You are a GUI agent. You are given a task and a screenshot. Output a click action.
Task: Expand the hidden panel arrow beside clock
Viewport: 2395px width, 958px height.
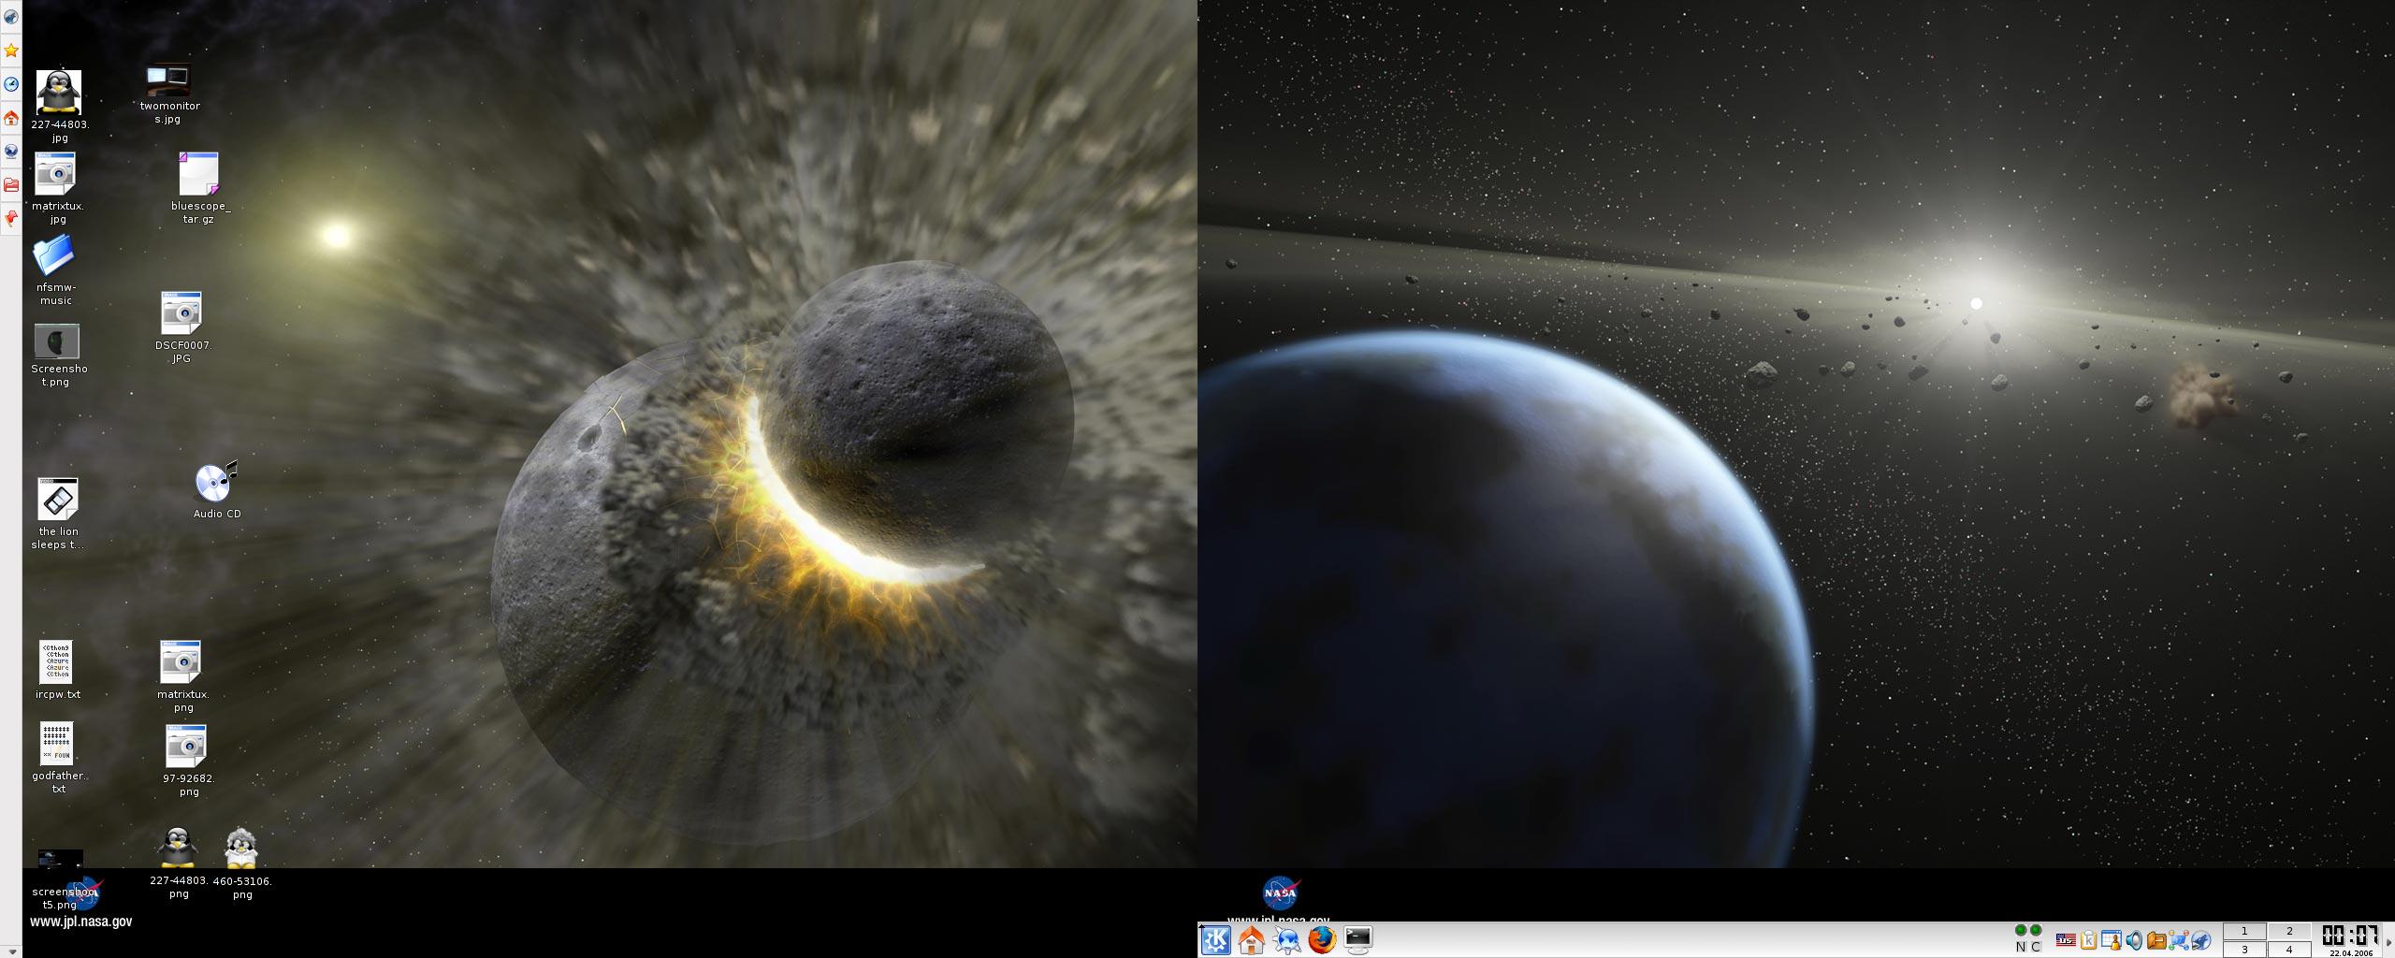[2388, 940]
